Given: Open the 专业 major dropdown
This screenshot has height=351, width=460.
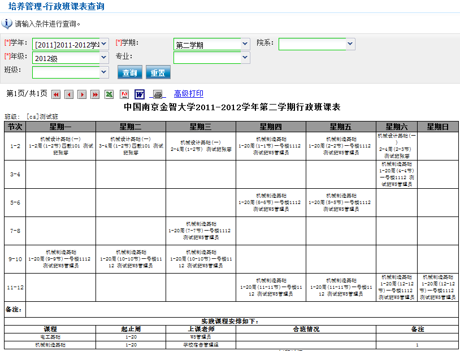Looking at the screenshot, I should 245,58.
